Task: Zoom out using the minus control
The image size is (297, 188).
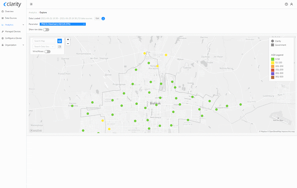Action: coord(68,43)
